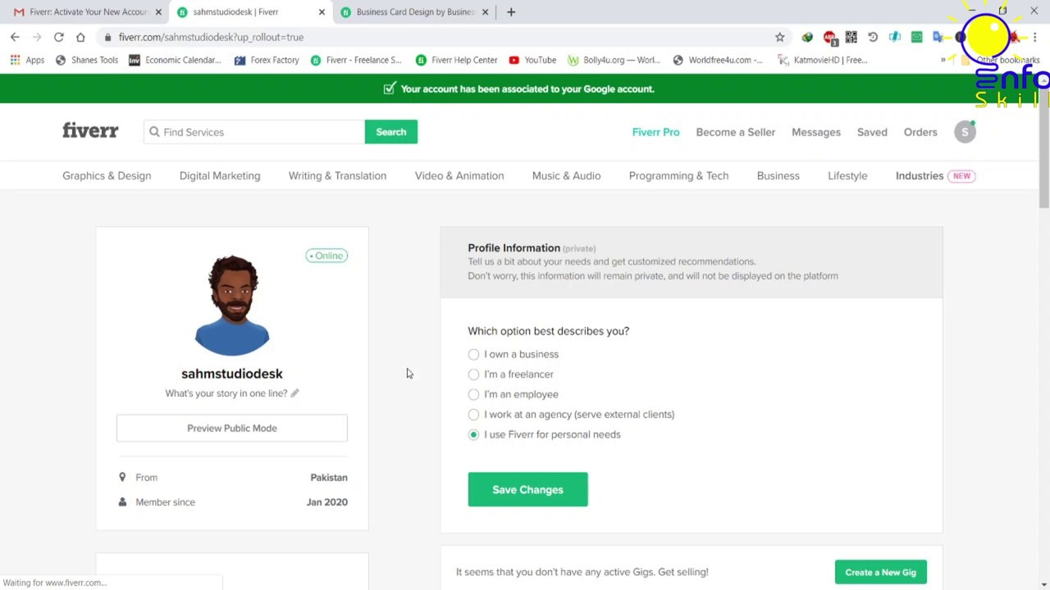This screenshot has height=590, width=1050.
Task: Go back using the browser back arrow
Action: pos(15,37)
